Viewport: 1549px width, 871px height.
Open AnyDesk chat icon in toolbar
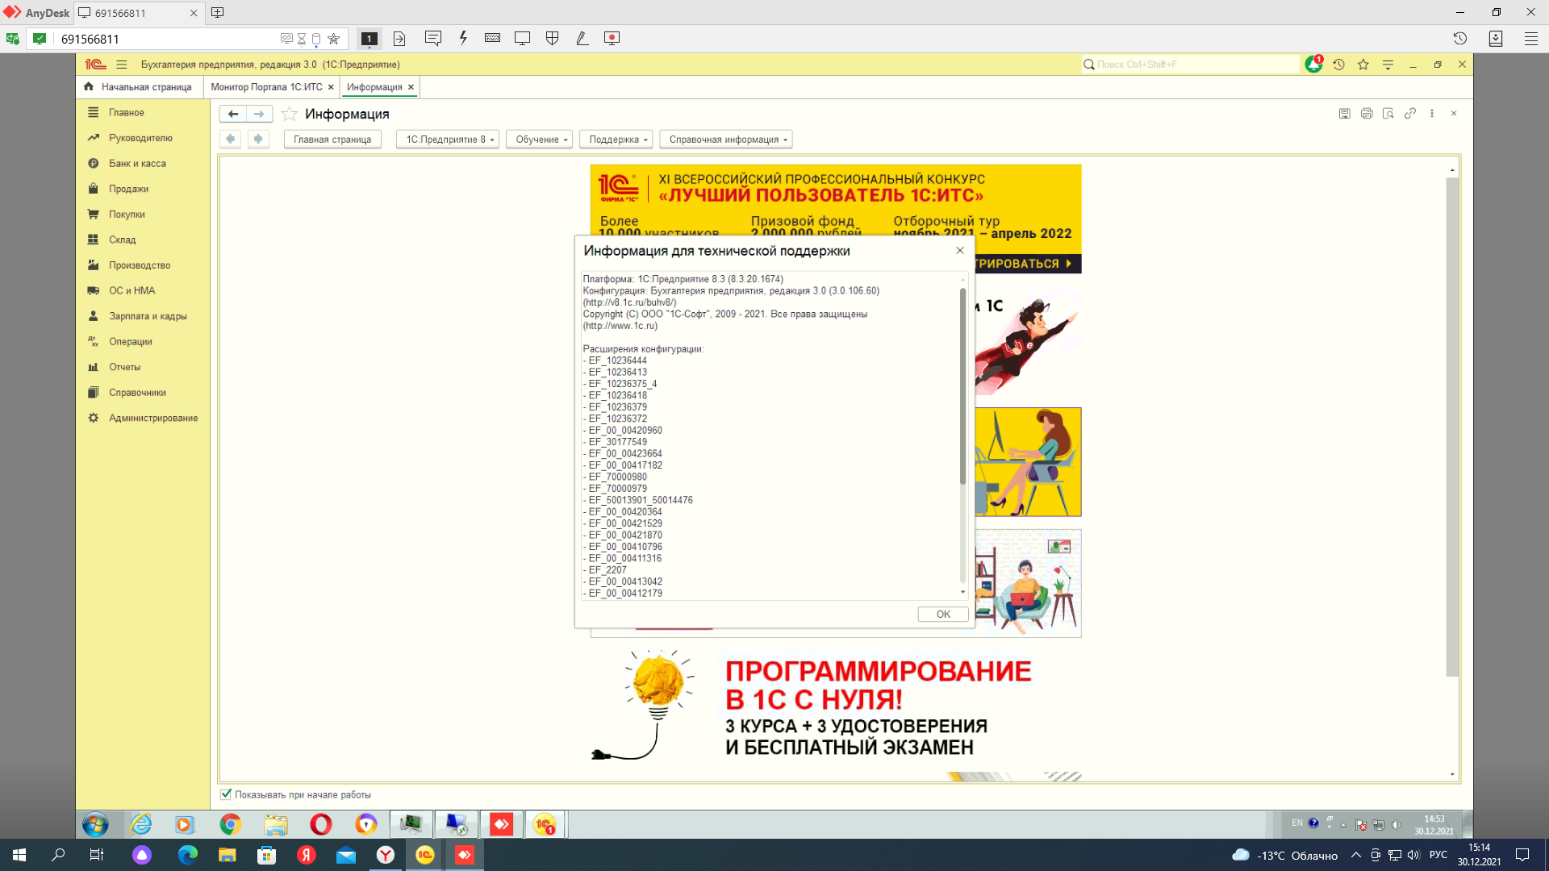pos(433,38)
